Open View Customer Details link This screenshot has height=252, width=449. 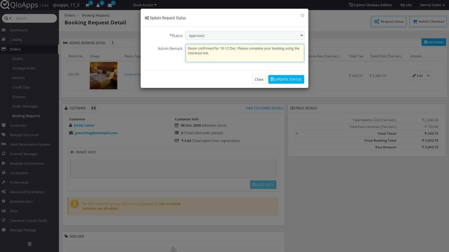point(264,108)
